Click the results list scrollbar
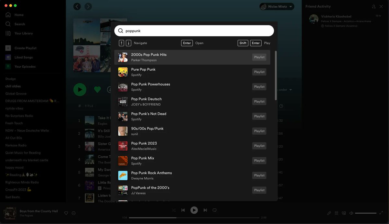The height and width of the screenshot is (224, 389). (276, 75)
